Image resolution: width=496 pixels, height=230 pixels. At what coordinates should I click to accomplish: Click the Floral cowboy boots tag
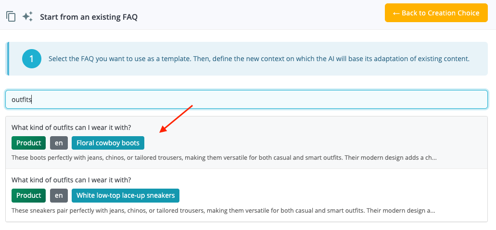tap(108, 143)
